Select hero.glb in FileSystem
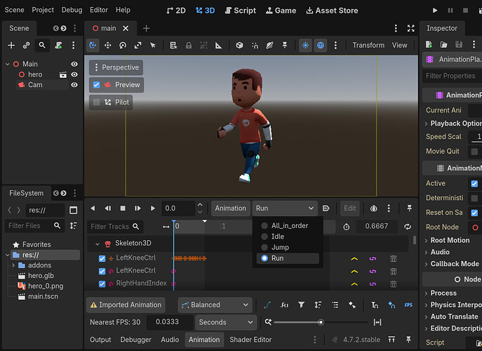Screen dimensions: 482x351 (41, 276)
